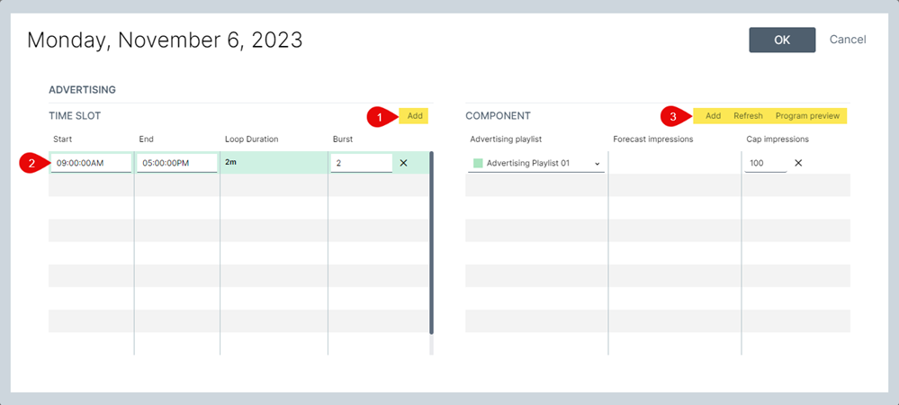Confirm with the OK button
This screenshot has width=899, height=405.
[x=782, y=40]
